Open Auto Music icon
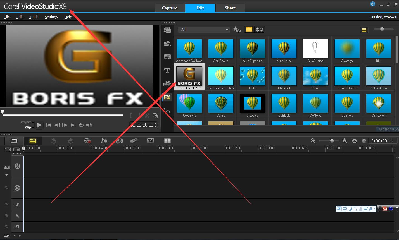 pyautogui.click(x=119, y=141)
